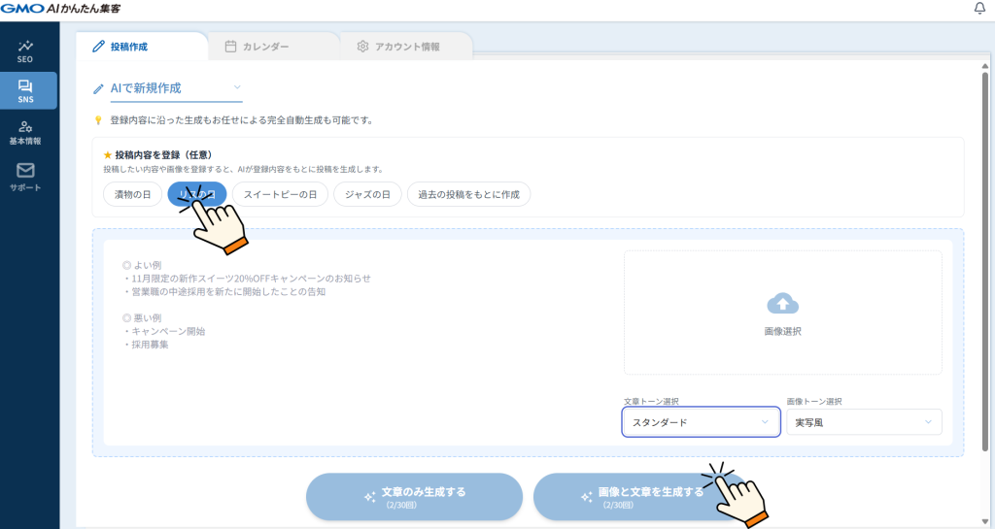Select the スイートピーの日 topic chip
The height and width of the screenshot is (529, 995).
(280, 194)
